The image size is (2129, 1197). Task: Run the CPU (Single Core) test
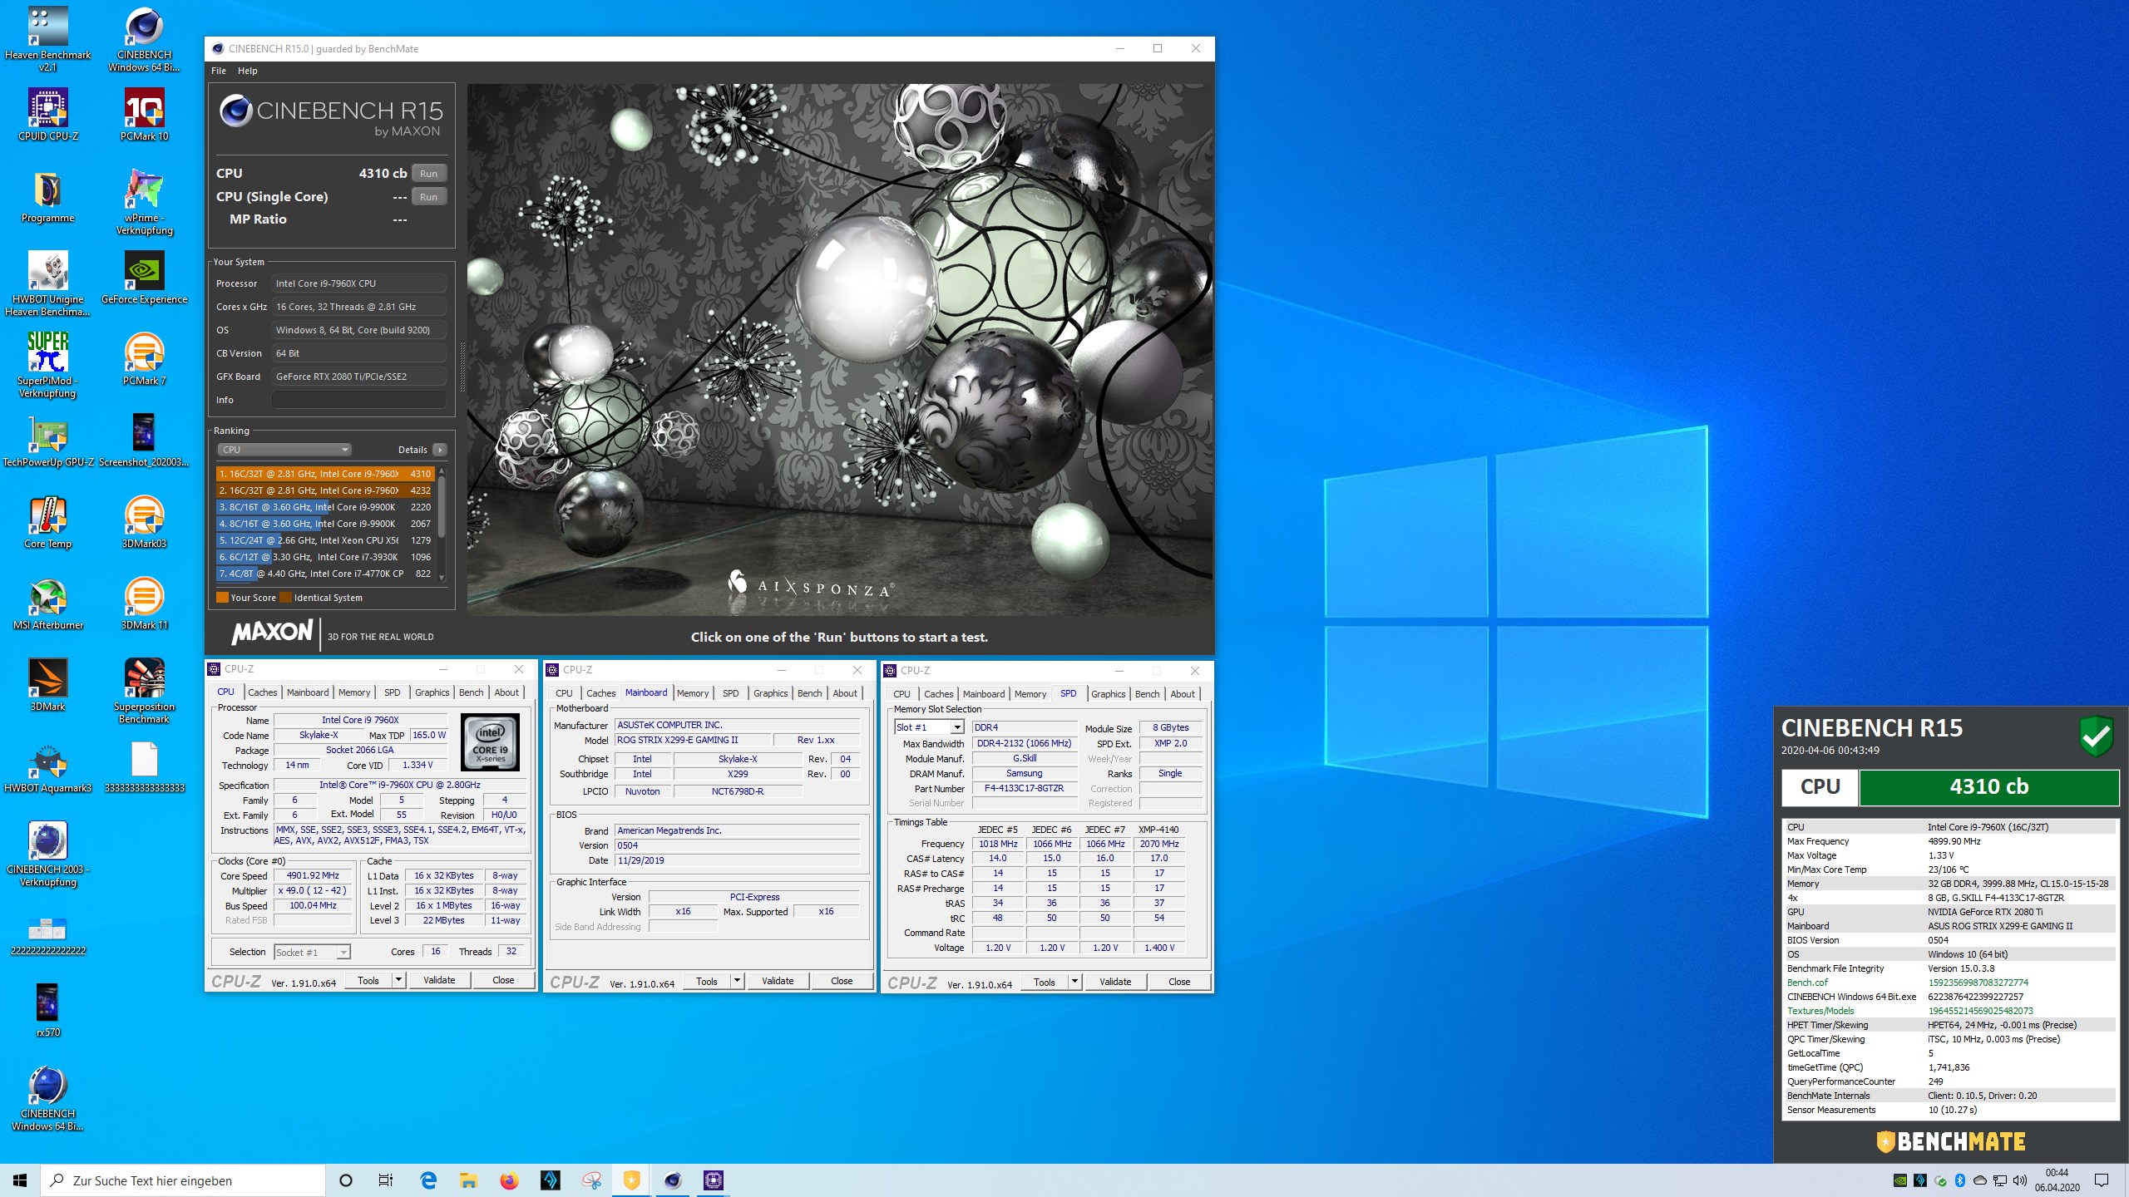[428, 197]
